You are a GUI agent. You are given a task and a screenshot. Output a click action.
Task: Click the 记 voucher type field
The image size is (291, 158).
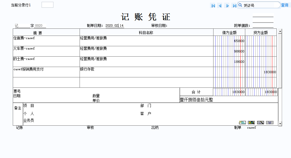pyautogui.click(x=22, y=25)
